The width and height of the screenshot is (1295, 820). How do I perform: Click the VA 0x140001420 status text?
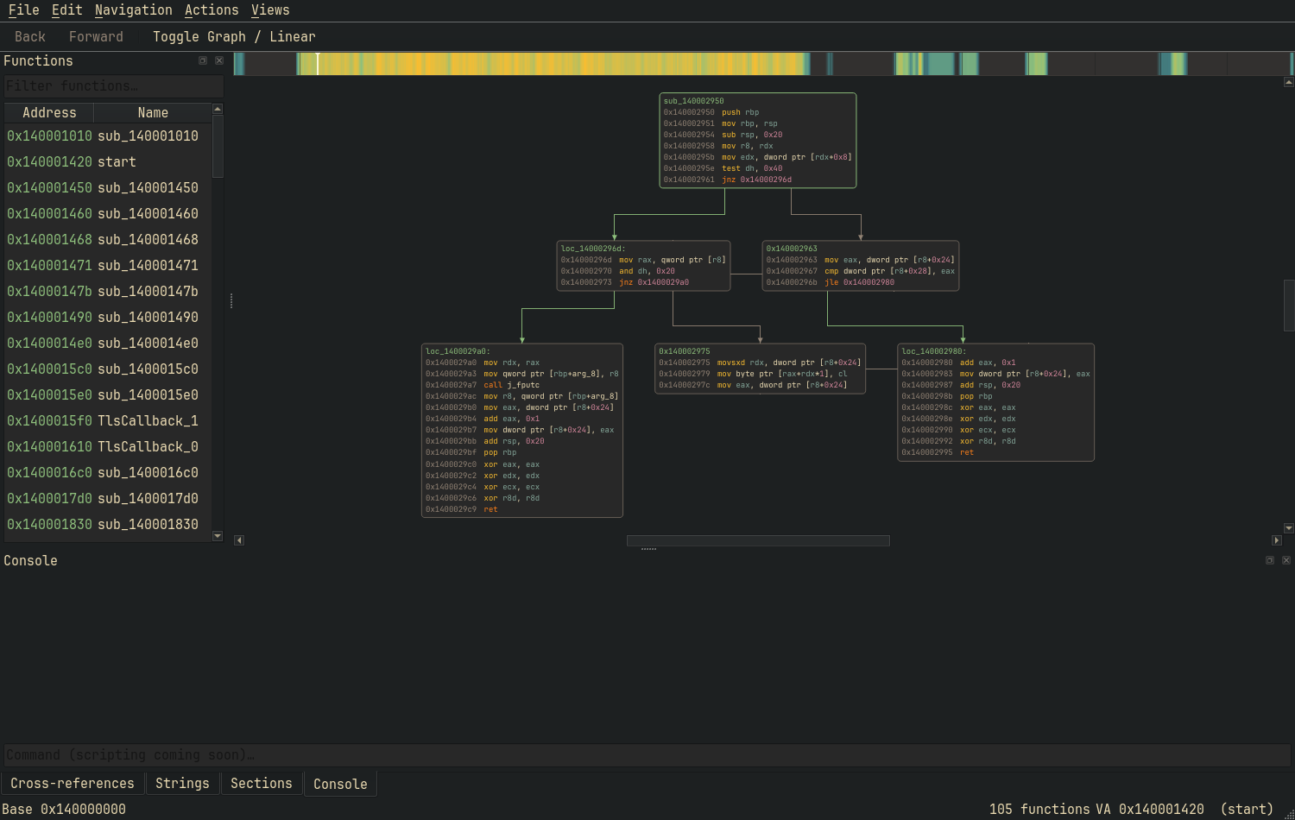pos(1150,810)
